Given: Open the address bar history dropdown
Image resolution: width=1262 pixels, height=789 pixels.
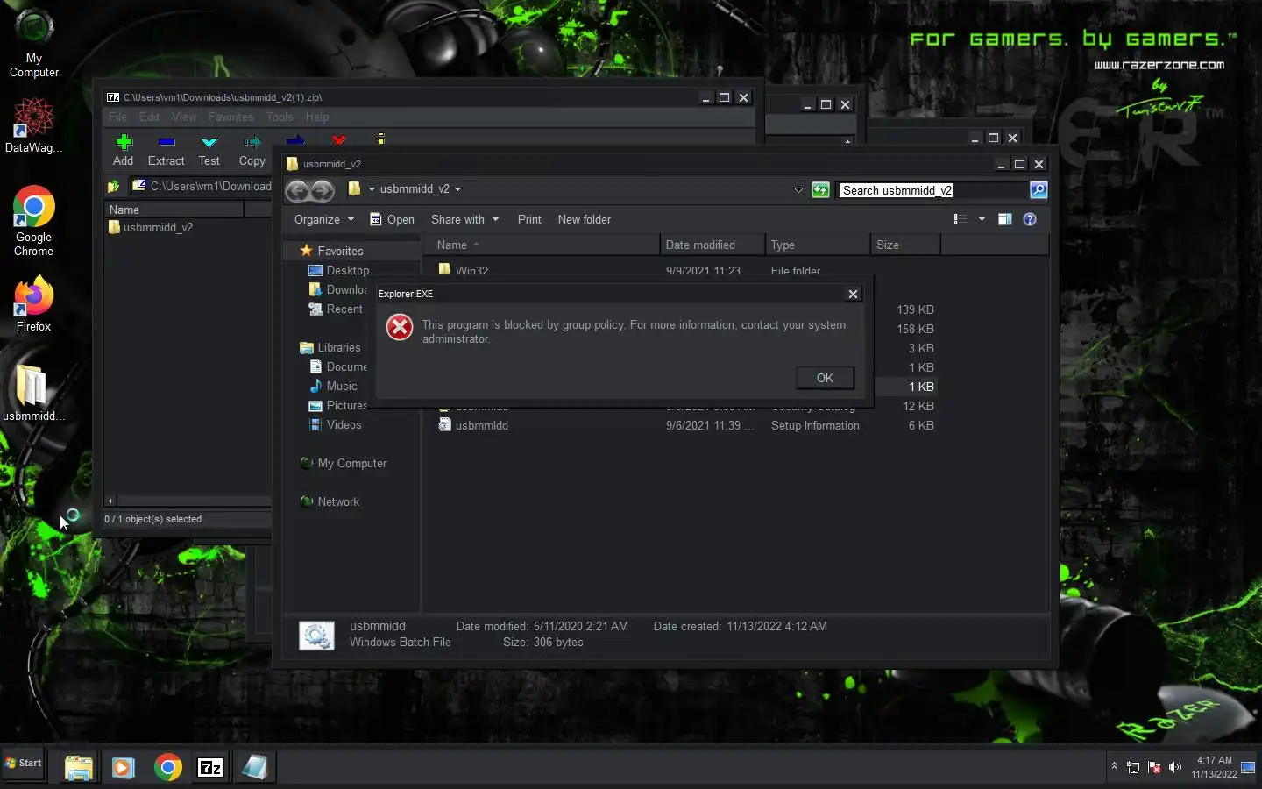Looking at the screenshot, I should tap(798, 190).
